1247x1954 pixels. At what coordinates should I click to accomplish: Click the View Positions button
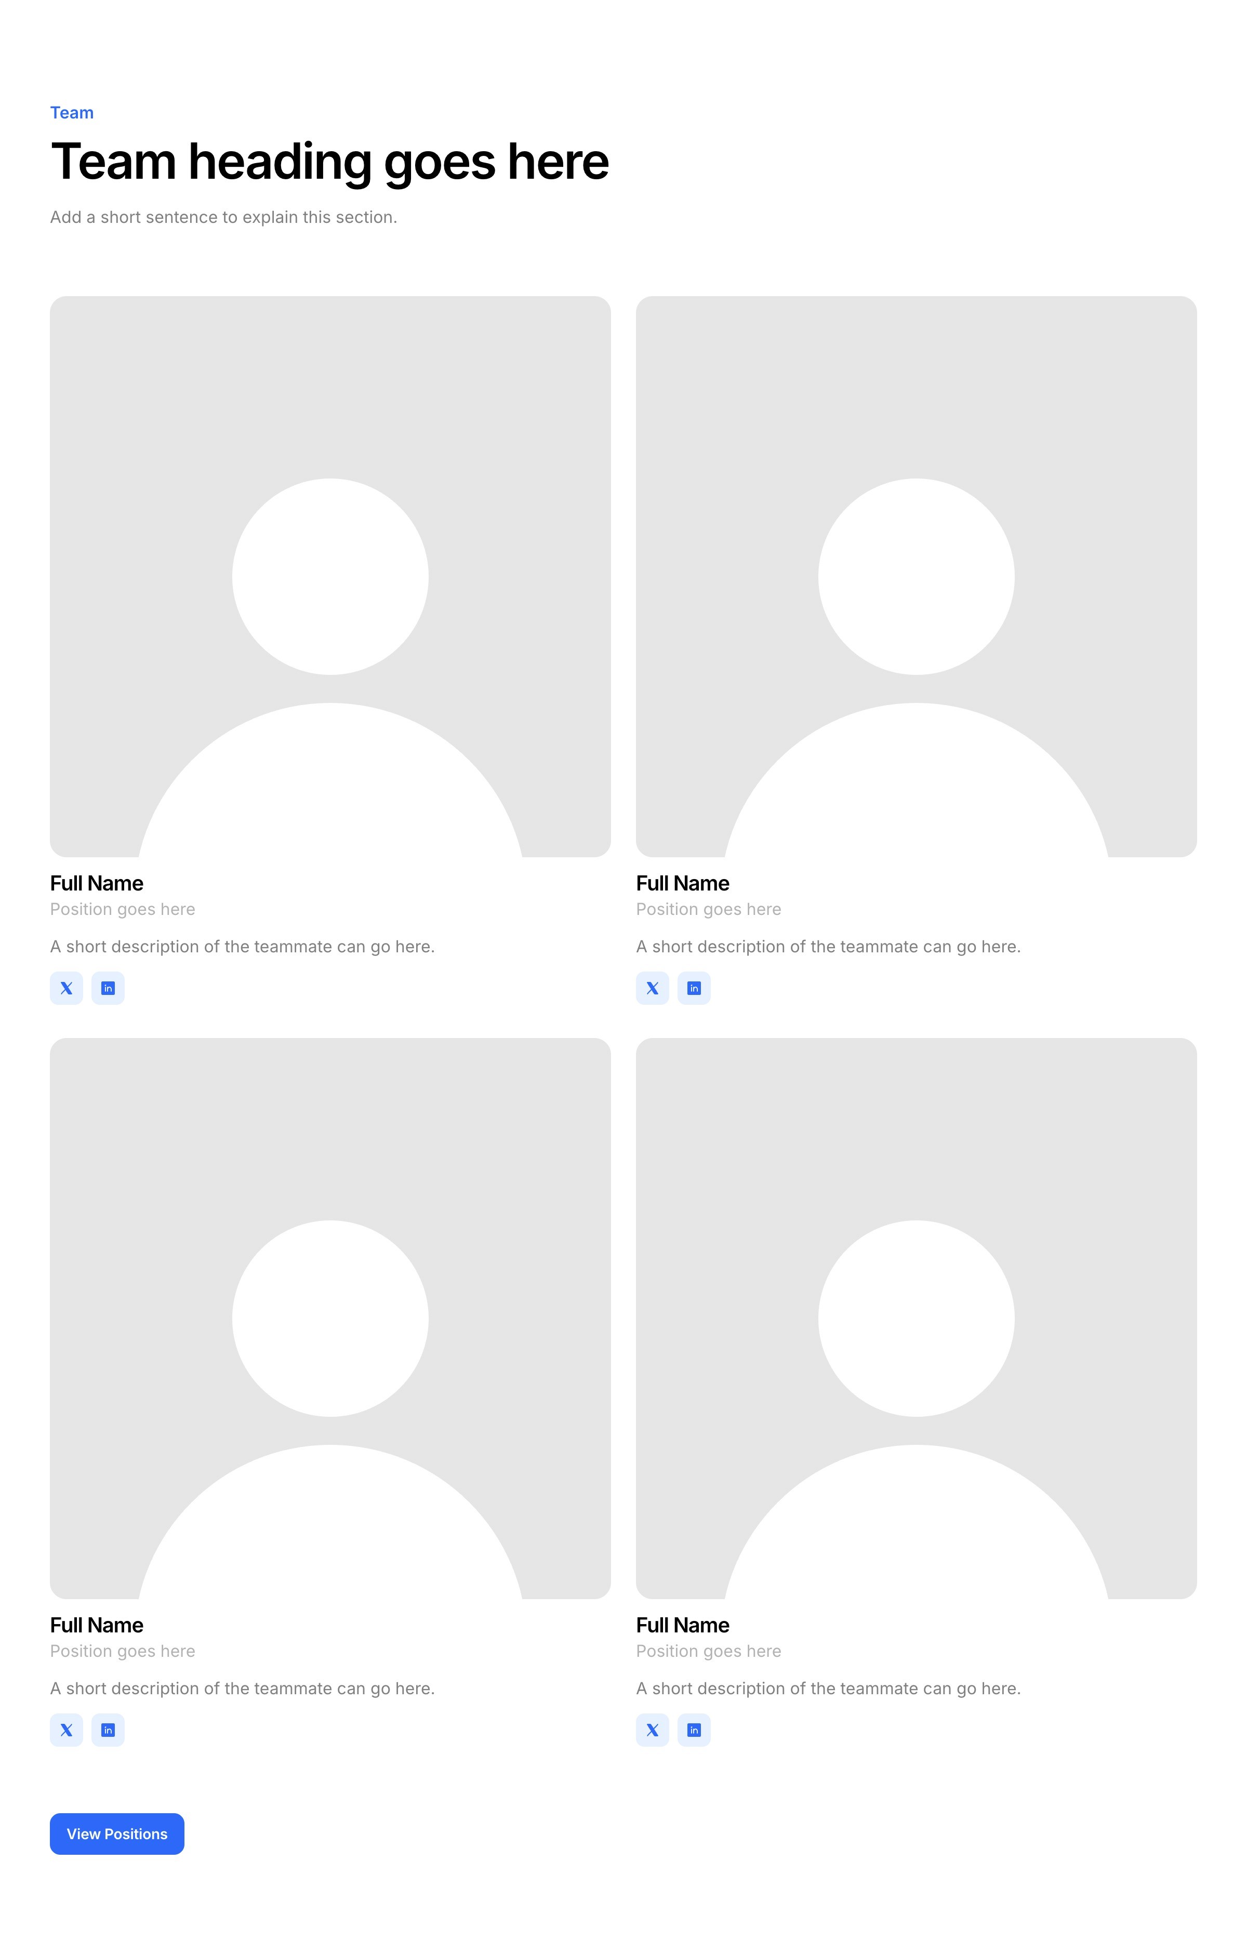point(117,1833)
